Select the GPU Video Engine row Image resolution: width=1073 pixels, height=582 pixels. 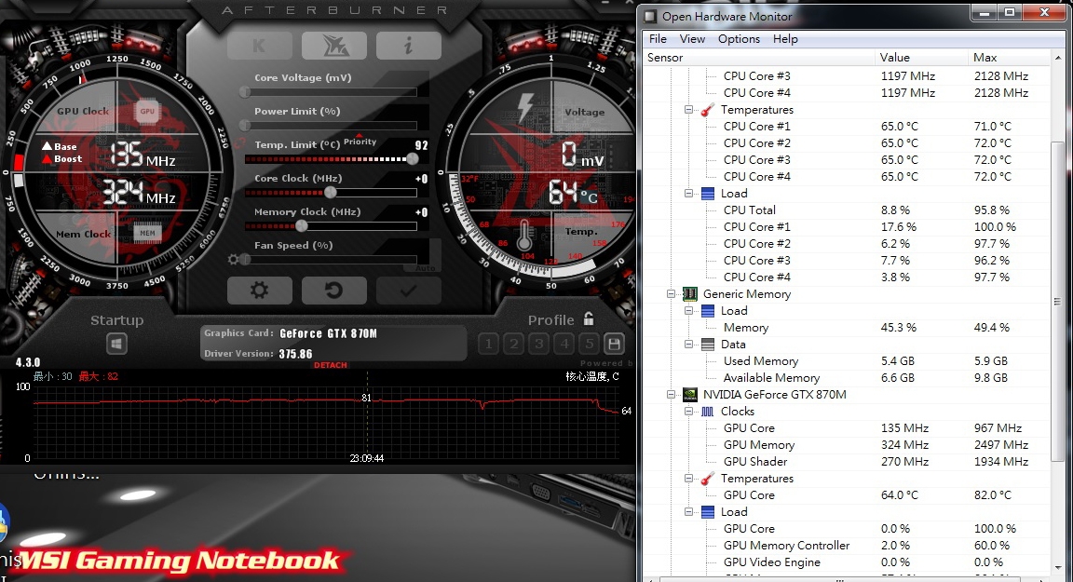coord(847,562)
